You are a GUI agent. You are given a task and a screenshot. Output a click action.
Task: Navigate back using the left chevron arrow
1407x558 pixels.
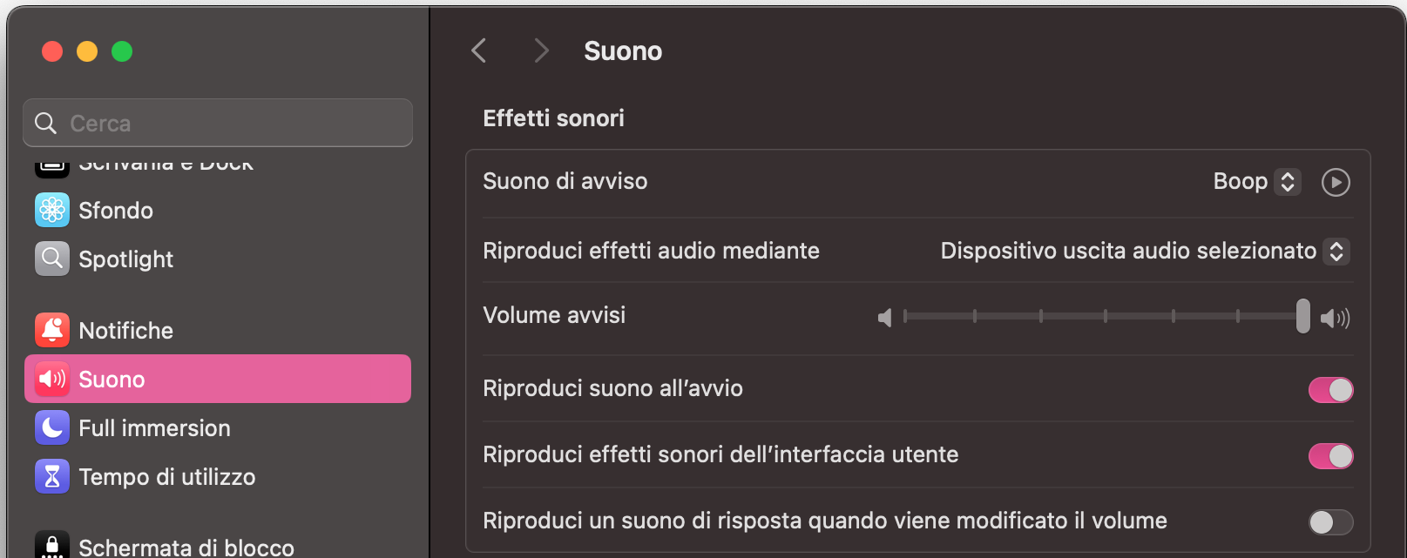tap(478, 50)
